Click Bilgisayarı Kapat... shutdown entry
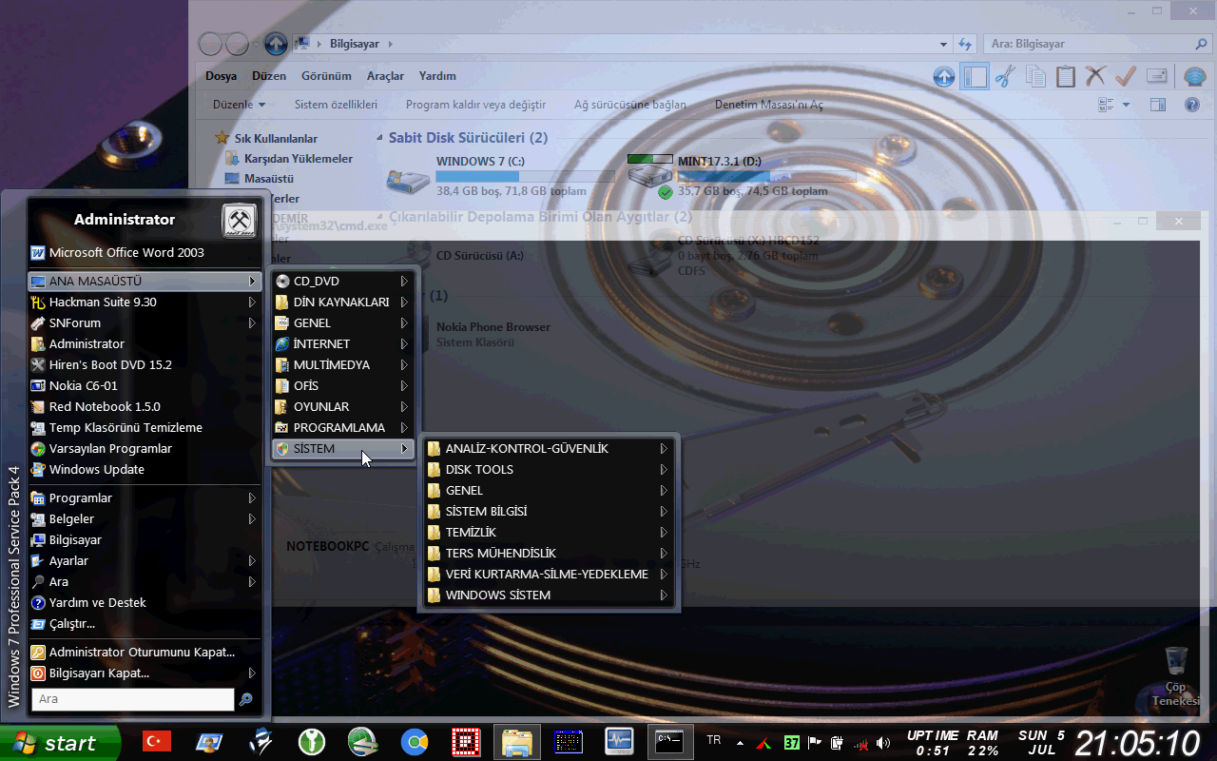Viewport: 1217px width, 761px height. pyautogui.click(x=144, y=673)
